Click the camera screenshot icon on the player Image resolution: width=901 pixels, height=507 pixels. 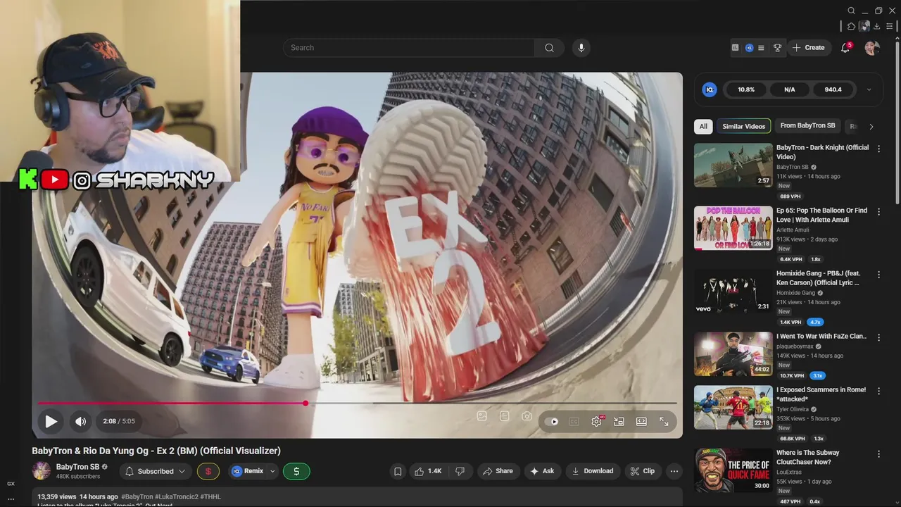527,416
